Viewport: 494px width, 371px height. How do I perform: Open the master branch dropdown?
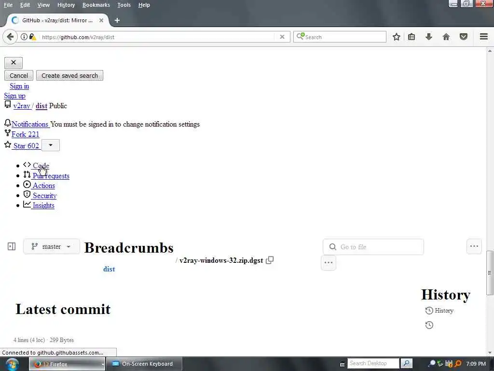pyautogui.click(x=51, y=246)
